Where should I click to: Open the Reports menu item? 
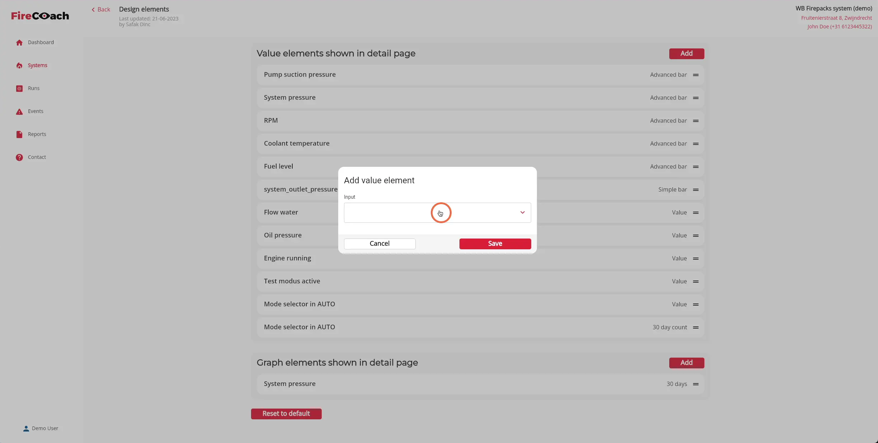(x=37, y=134)
